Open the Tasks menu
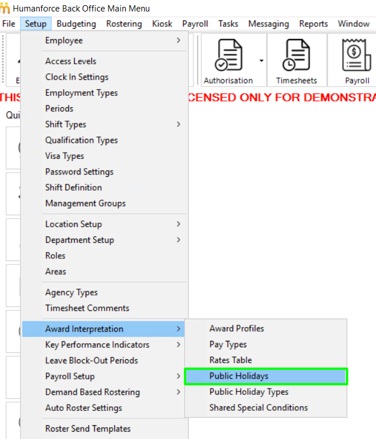Image resolution: width=376 pixels, height=439 pixels. pyautogui.click(x=228, y=24)
